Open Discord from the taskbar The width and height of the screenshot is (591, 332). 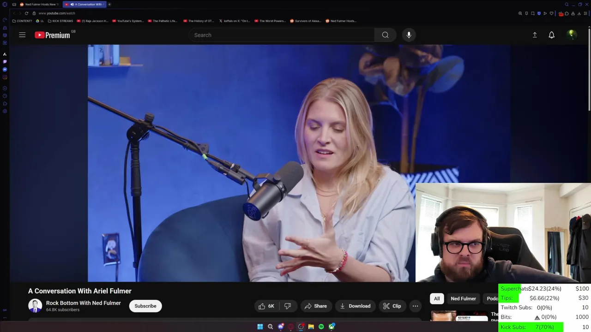point(281,327)
